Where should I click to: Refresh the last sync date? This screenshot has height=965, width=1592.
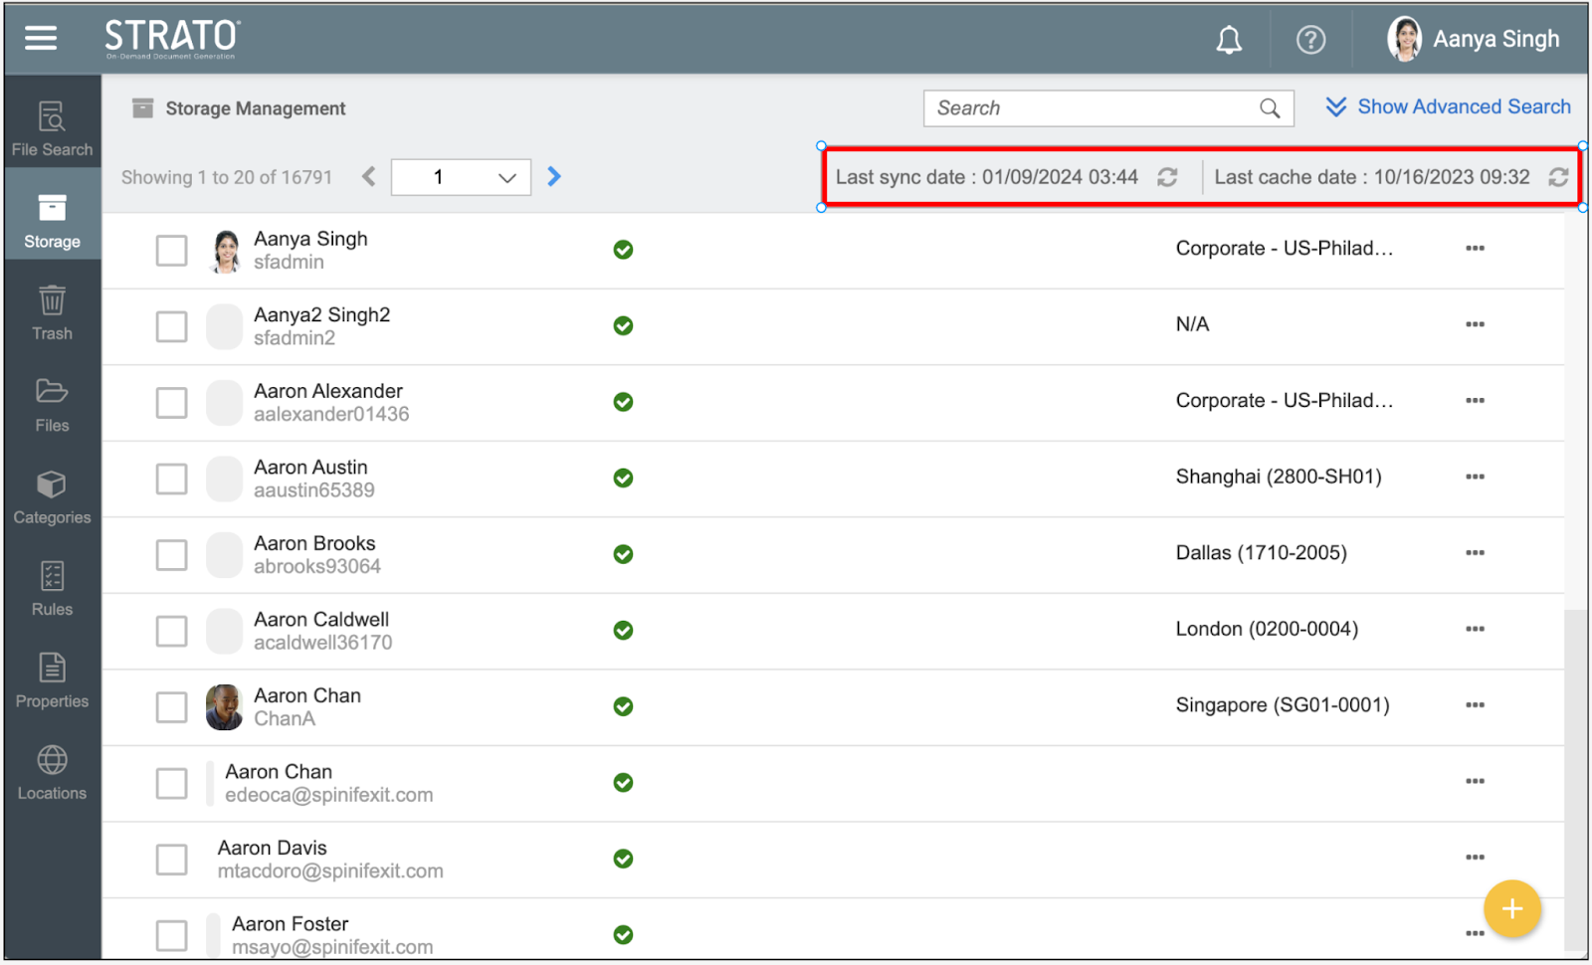1167,177
